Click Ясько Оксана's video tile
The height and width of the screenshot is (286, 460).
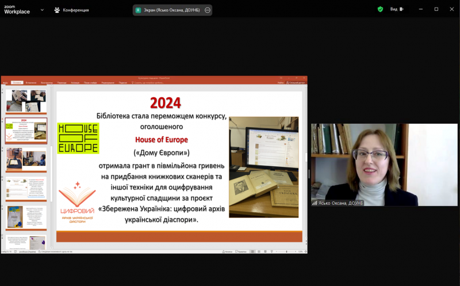click(x=384, y=165)
